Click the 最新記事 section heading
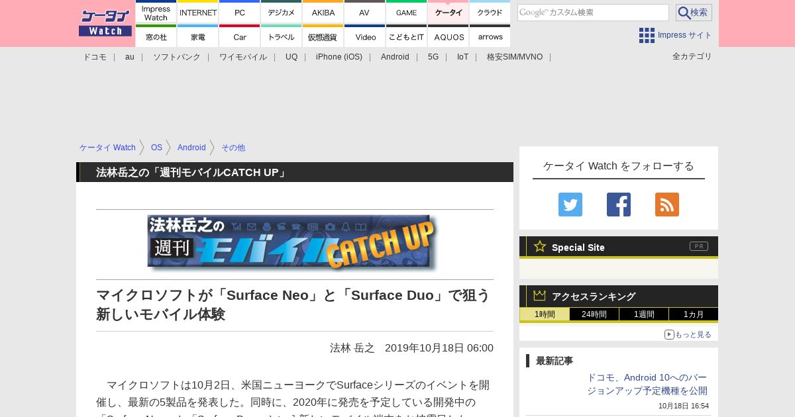The image size is (795, 417). pos(555,361)
